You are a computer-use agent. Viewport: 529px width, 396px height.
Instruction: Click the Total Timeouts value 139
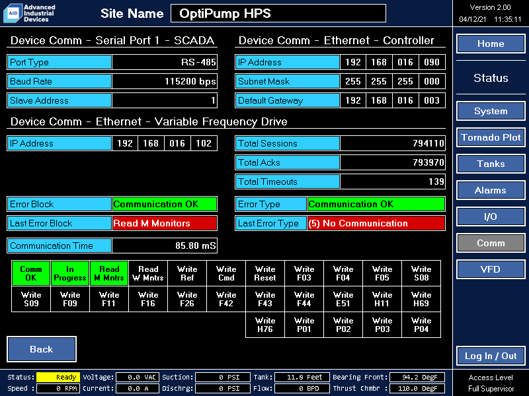(393, 182)
